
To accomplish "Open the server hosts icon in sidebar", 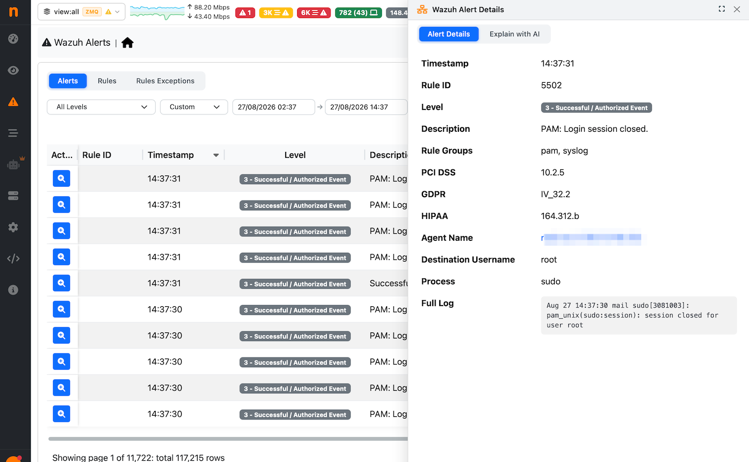I will point(14,196).
